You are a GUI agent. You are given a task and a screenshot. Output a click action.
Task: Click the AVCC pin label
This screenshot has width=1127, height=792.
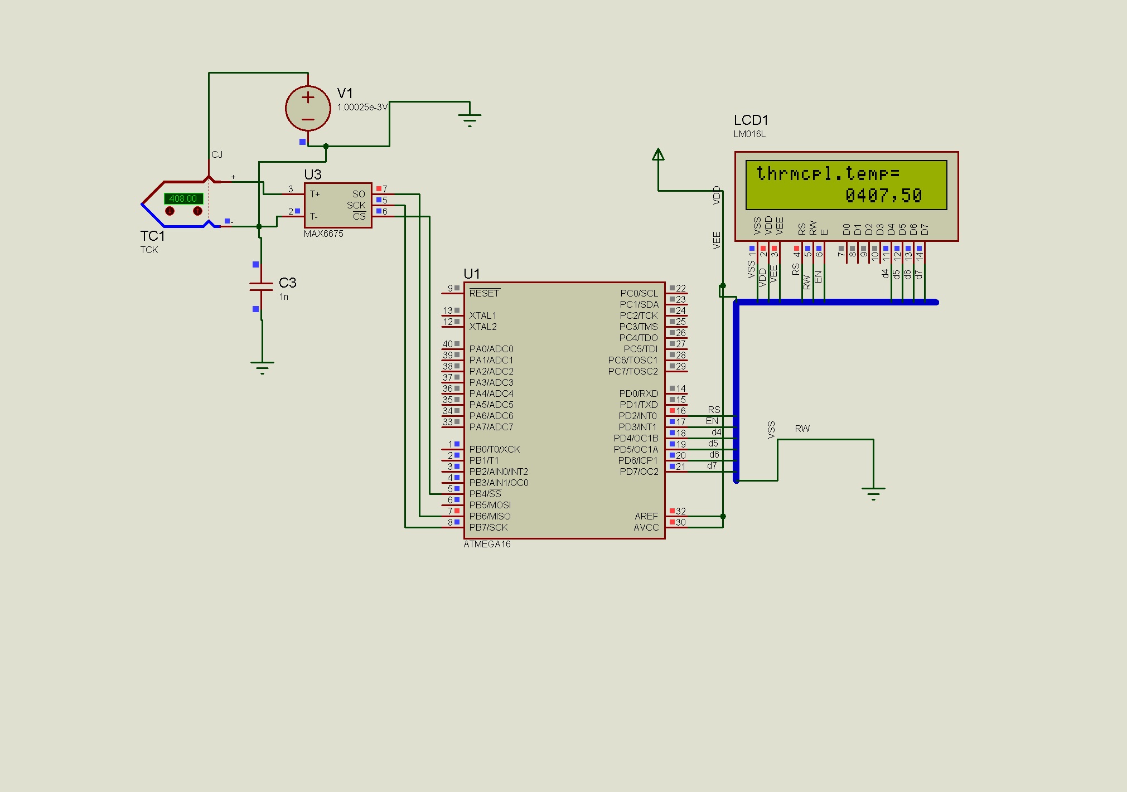[646, 527]
